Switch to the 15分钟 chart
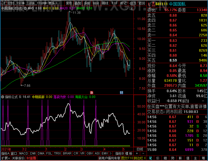This screenshot has height=161, width=208. [x=42, y=3]
